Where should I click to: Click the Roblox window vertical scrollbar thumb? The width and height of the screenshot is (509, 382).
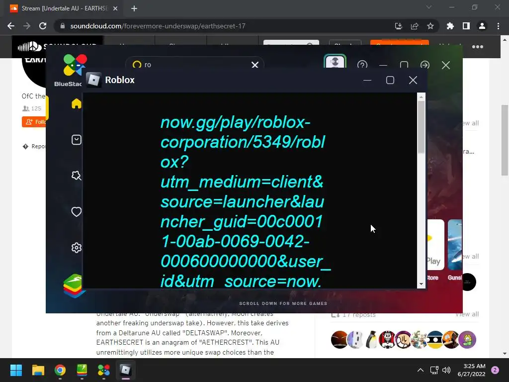tap(421, 127)
